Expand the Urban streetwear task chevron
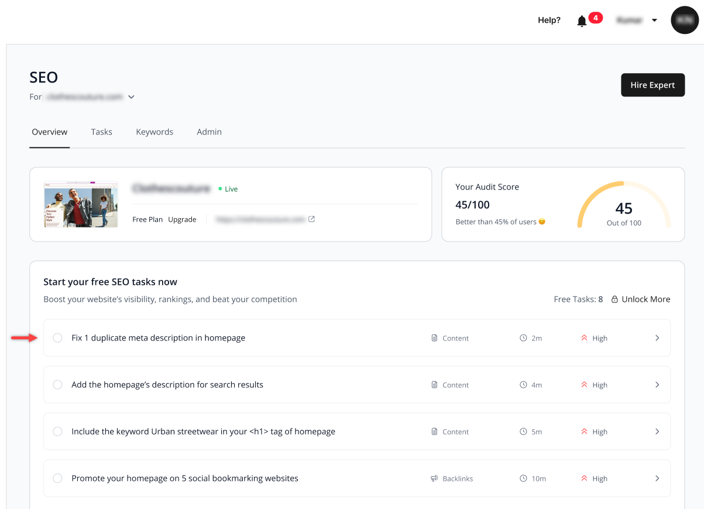This screenshot has height=509, width=704. pos(657,432)
